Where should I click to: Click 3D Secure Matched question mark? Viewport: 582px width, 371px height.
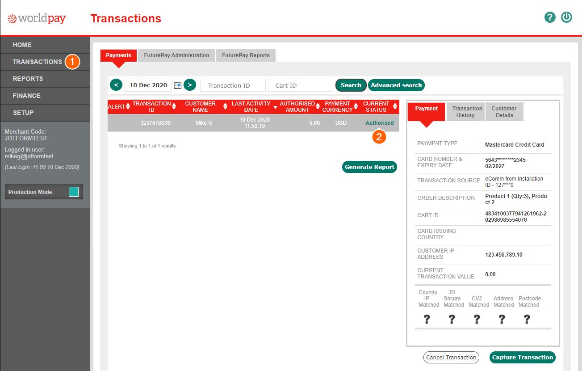coord(452,319)
